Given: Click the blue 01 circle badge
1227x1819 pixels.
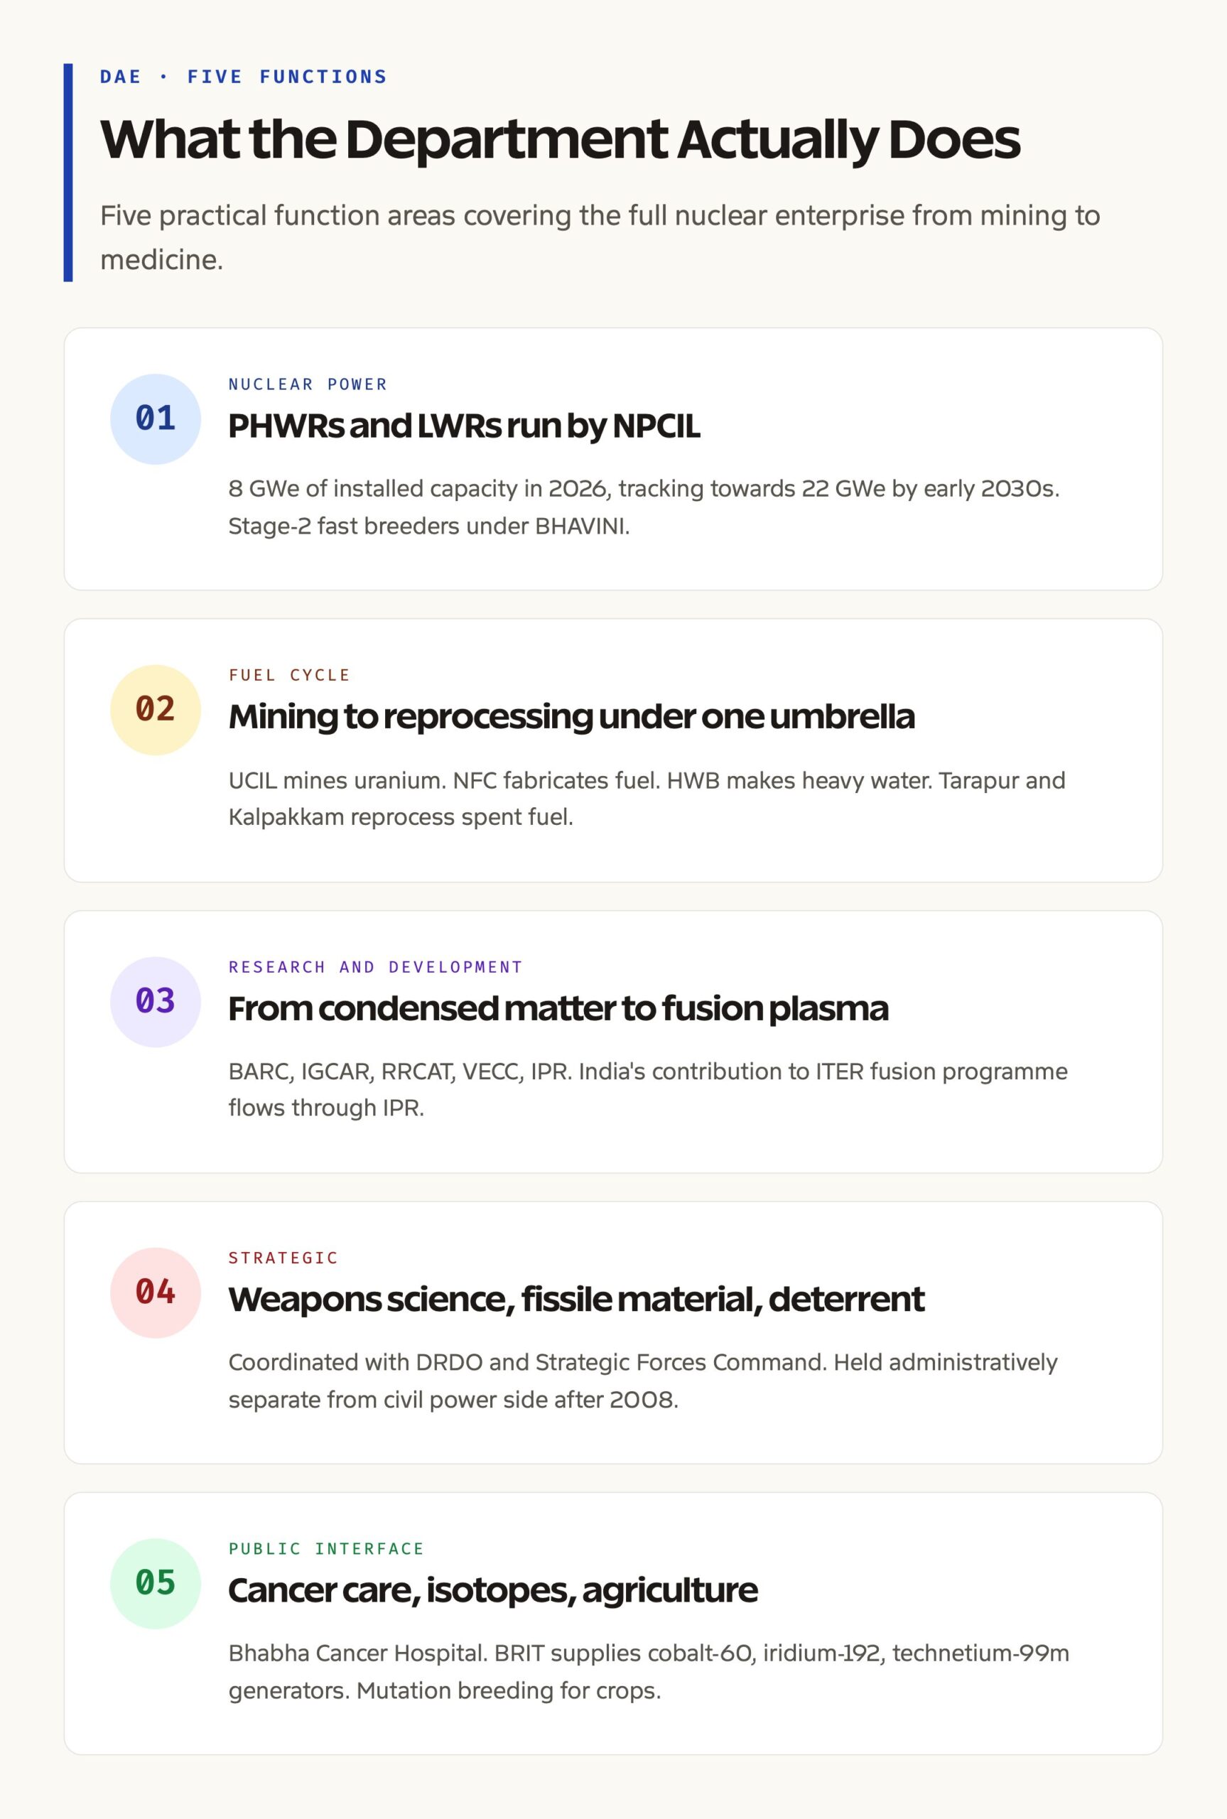Looking at the screenshot, I should coord(156,419).
